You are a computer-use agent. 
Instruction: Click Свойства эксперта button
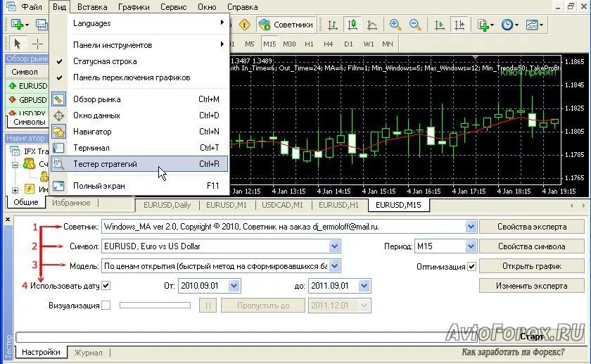coord(532,227)
